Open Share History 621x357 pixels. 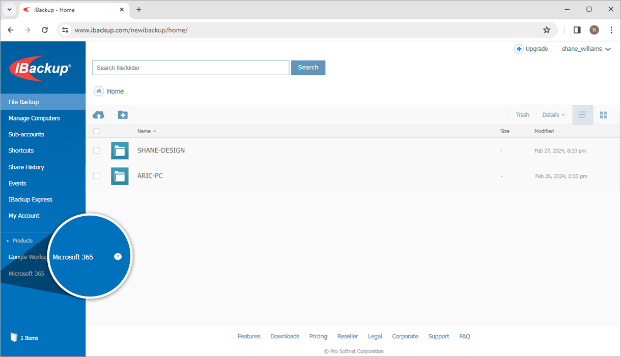(x=26, y=167)
